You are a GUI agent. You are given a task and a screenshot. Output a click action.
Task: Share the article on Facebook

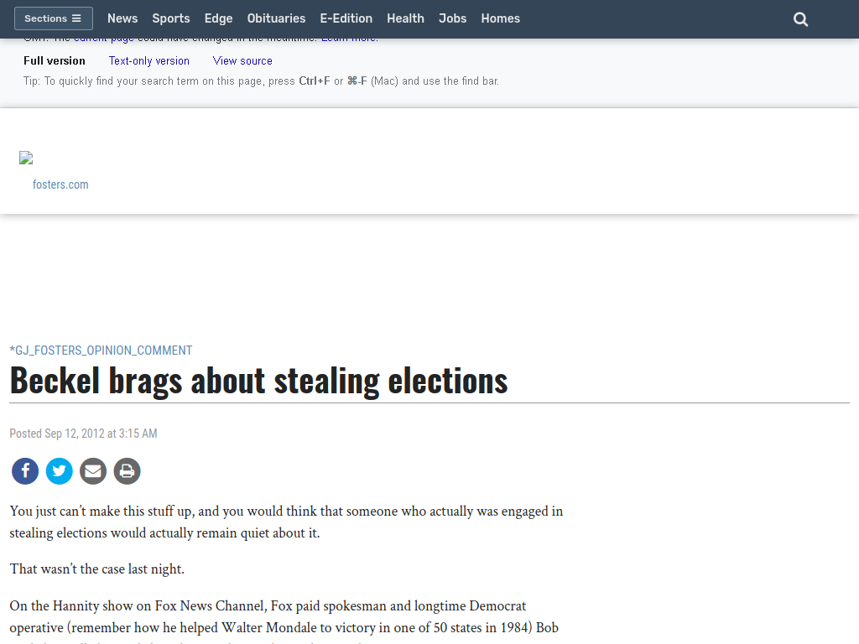(25, 471)
